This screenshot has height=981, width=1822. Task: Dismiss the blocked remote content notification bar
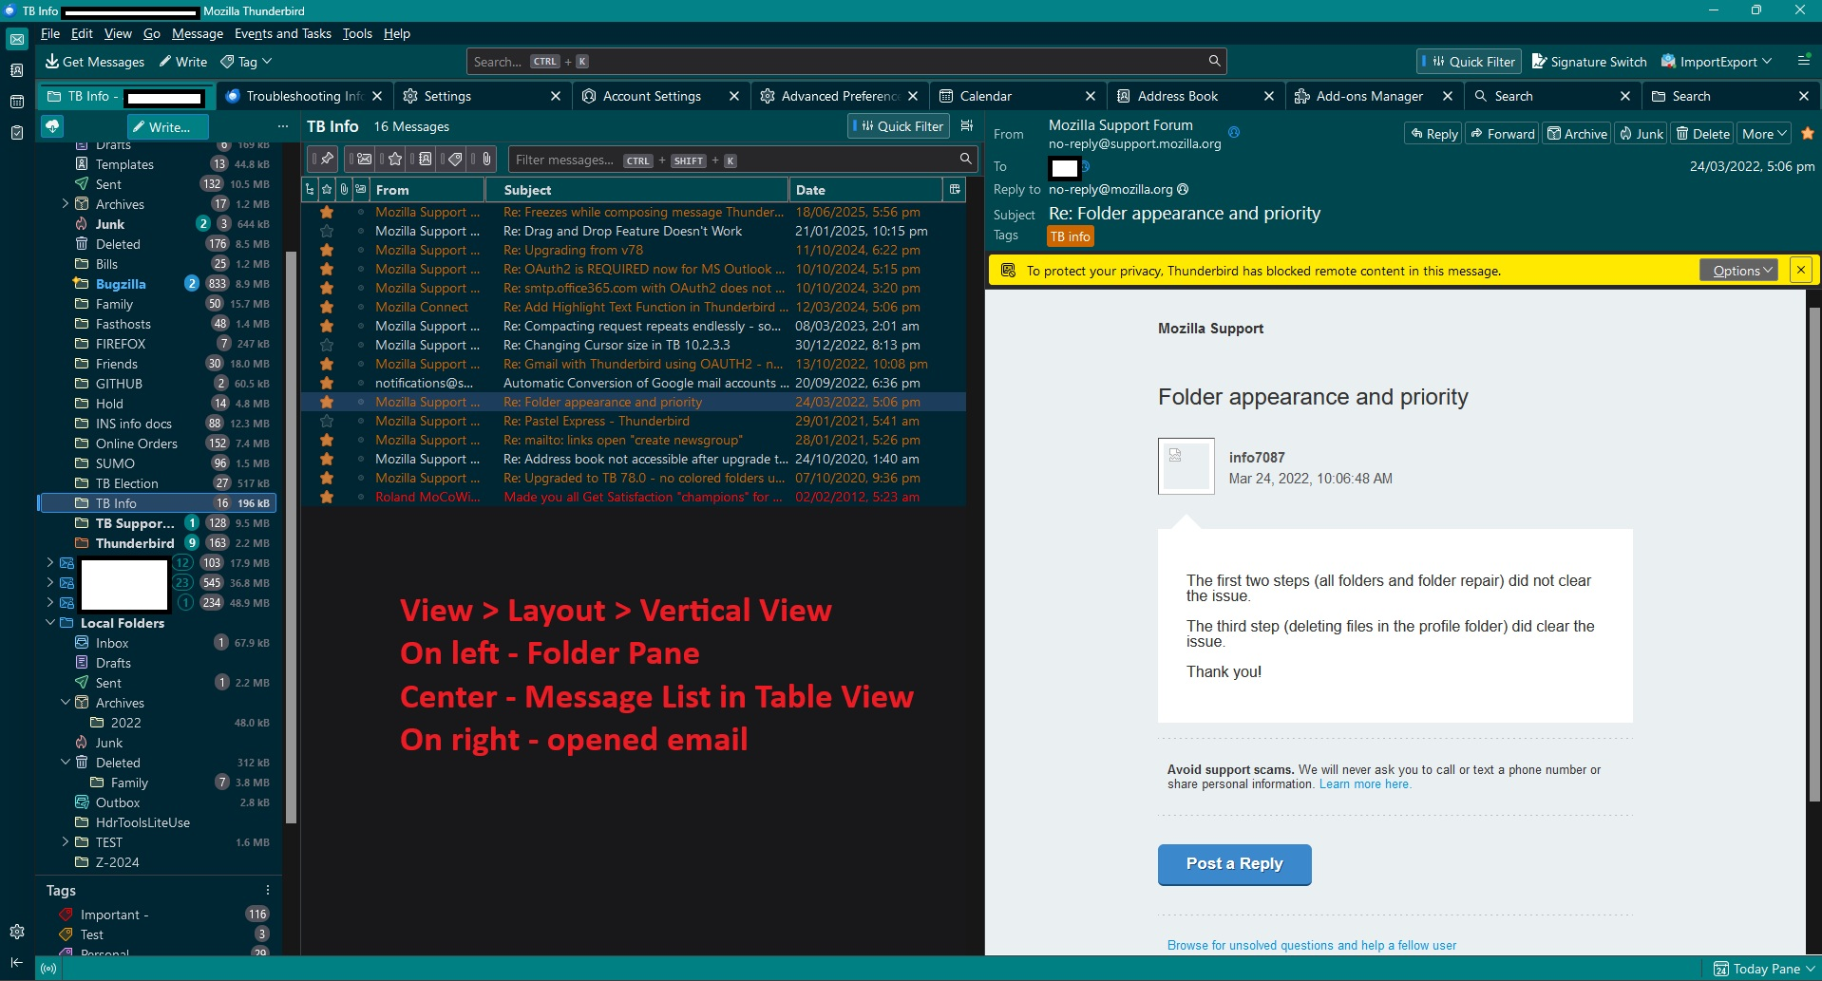point(1800,271)
